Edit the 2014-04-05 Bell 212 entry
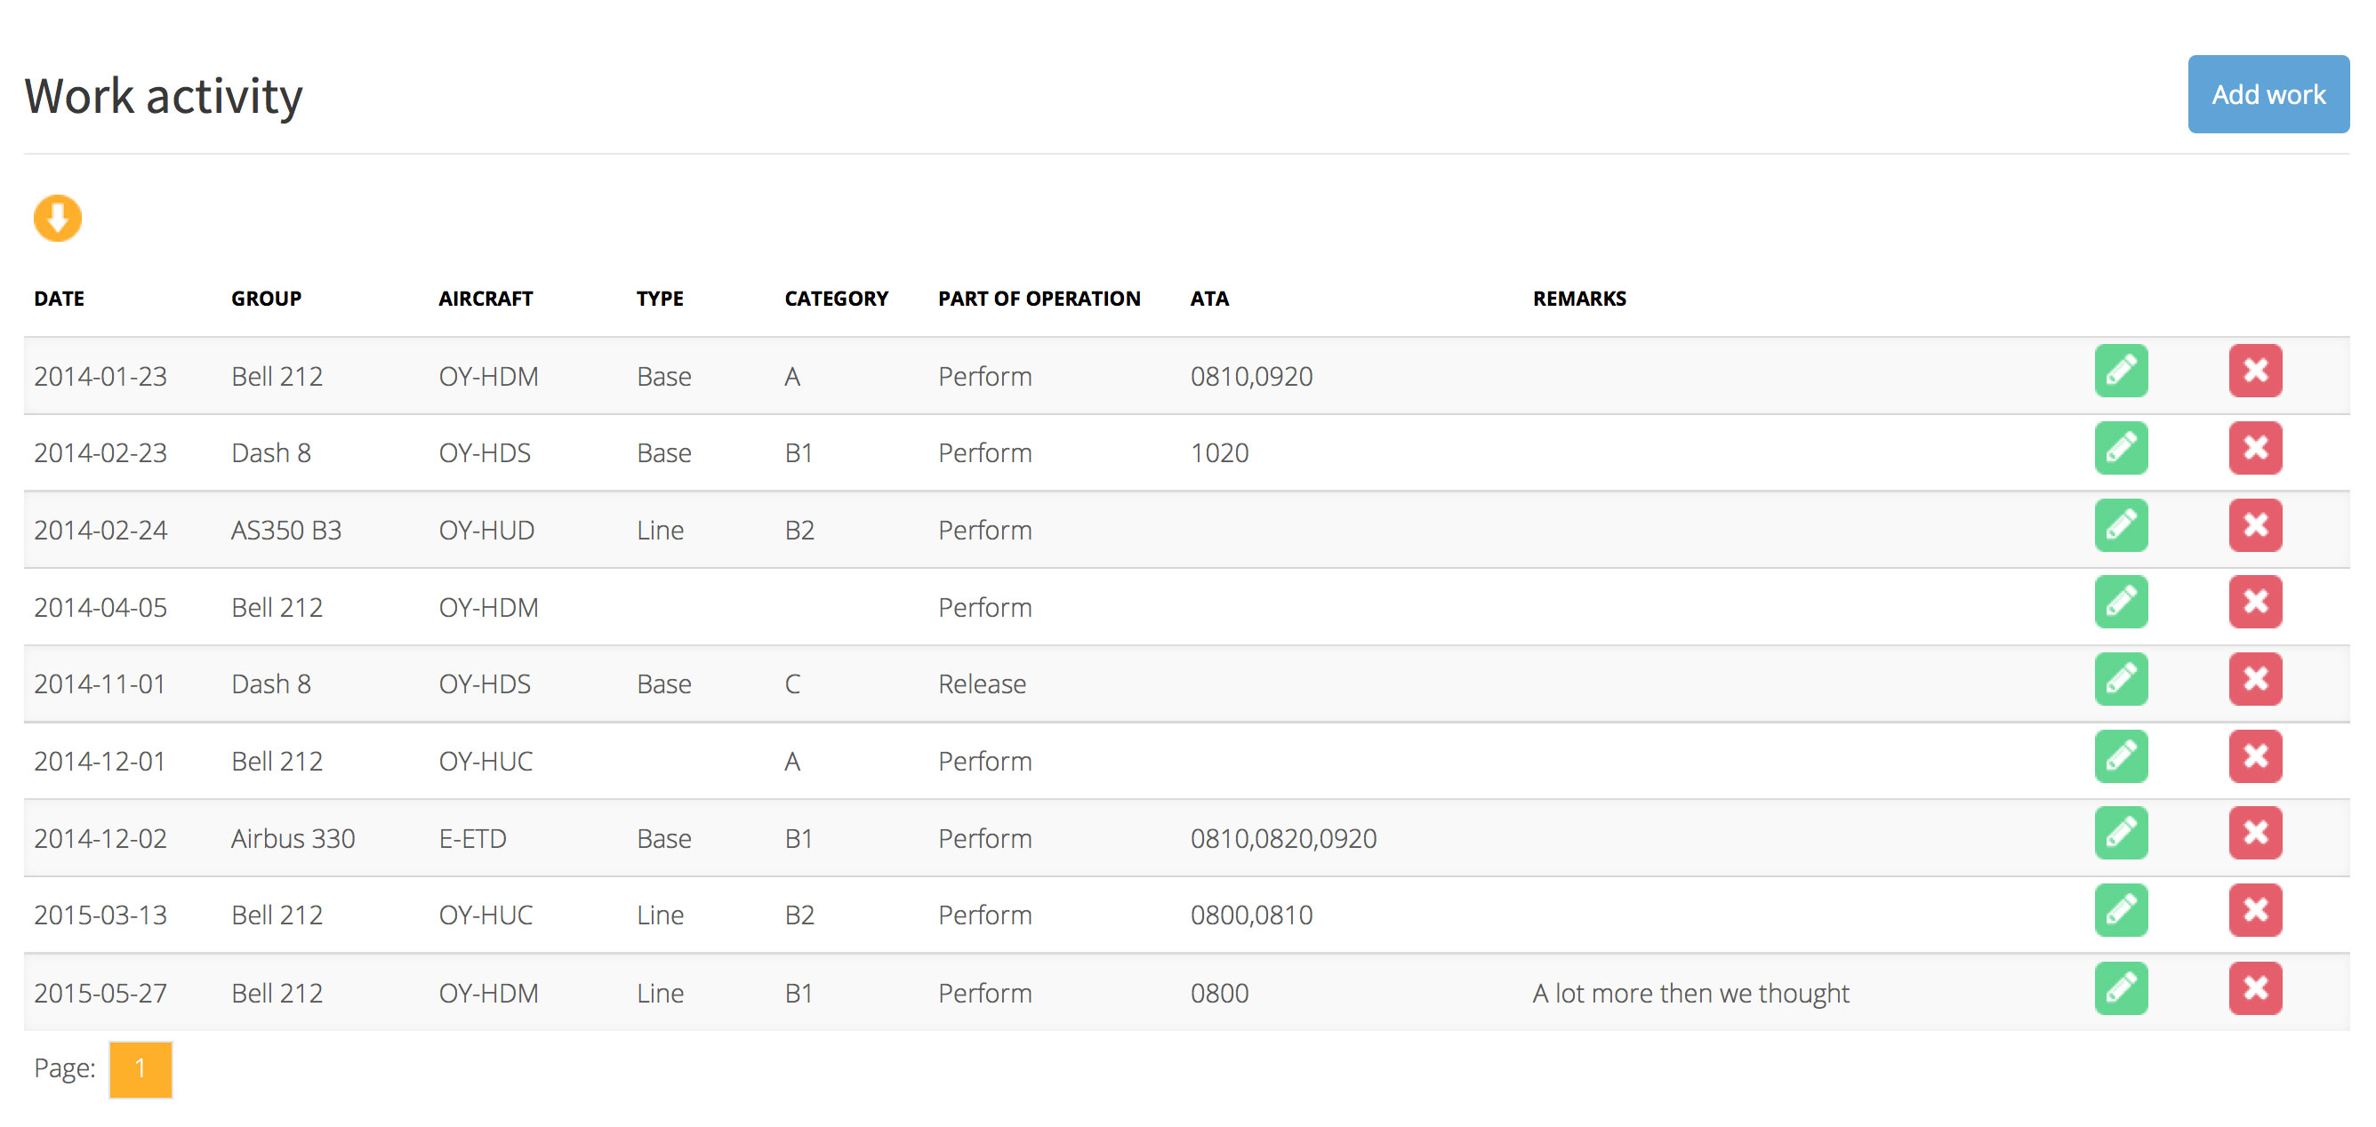This screenshot has height=1127, width=2376. [2121, 603]
